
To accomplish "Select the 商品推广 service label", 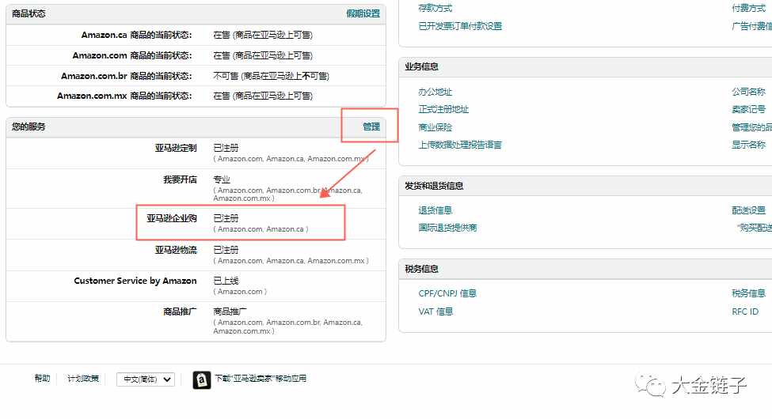I will [181, 311].
